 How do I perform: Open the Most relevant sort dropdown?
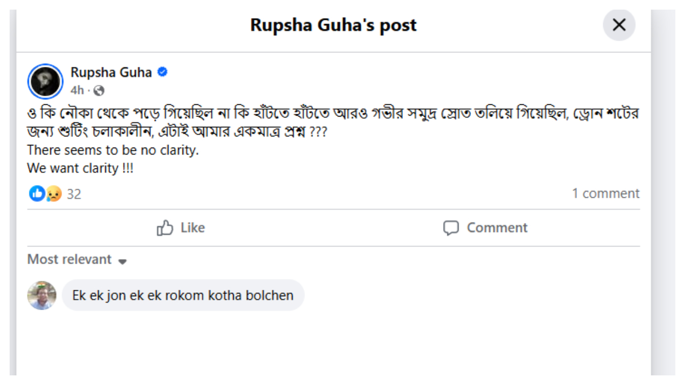tap(70, 259)
